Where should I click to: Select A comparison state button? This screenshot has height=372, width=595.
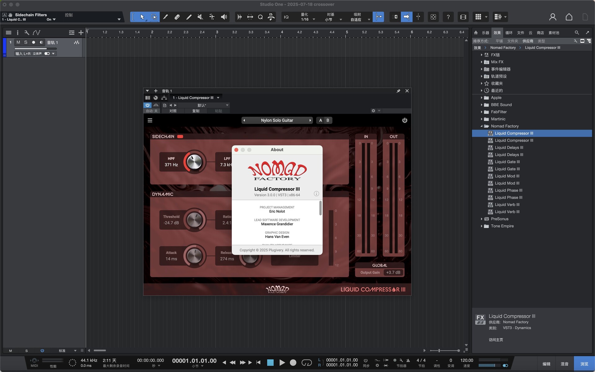point(320,120)
